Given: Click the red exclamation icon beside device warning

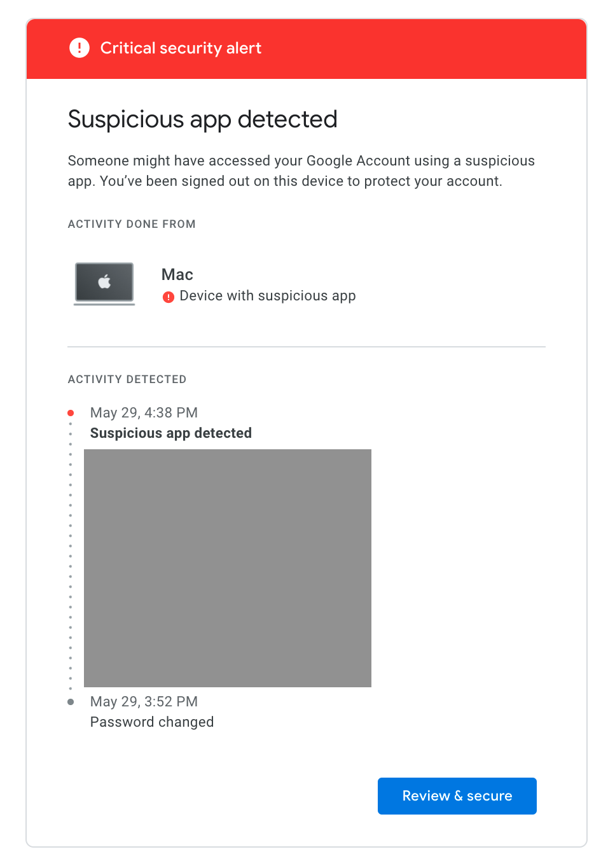Looking at the screenshot, I should pyautogui.click(x=169, y=296).
